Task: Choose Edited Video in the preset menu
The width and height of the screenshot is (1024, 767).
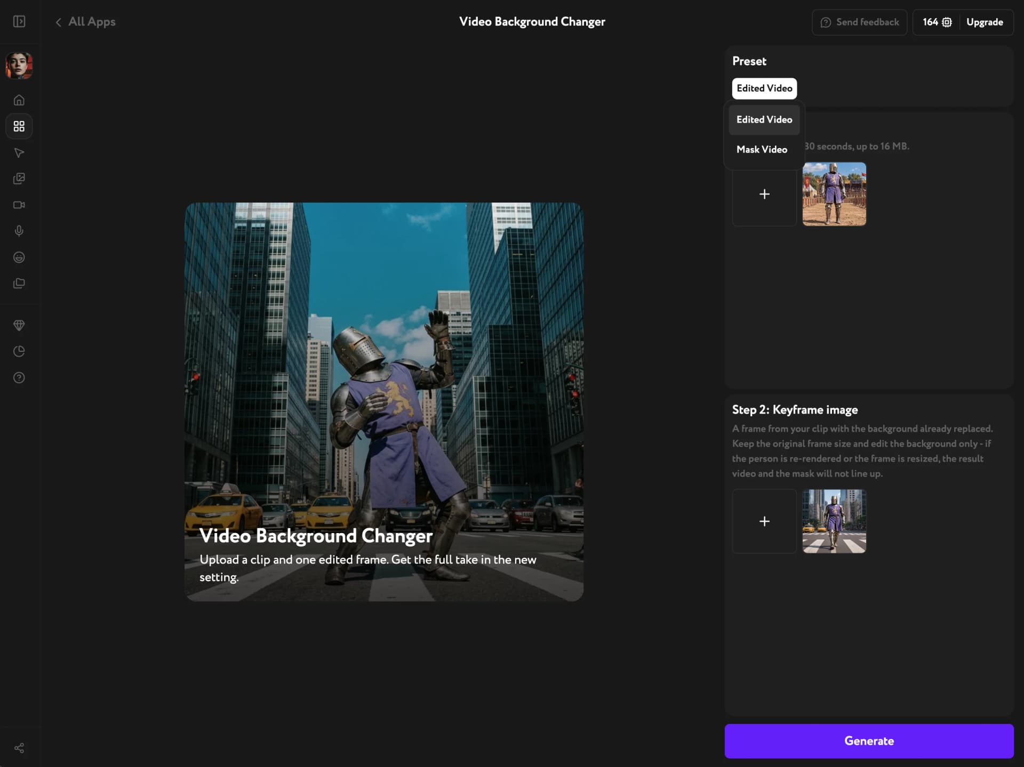Action: pyautogui.click(x=764, y=119)
